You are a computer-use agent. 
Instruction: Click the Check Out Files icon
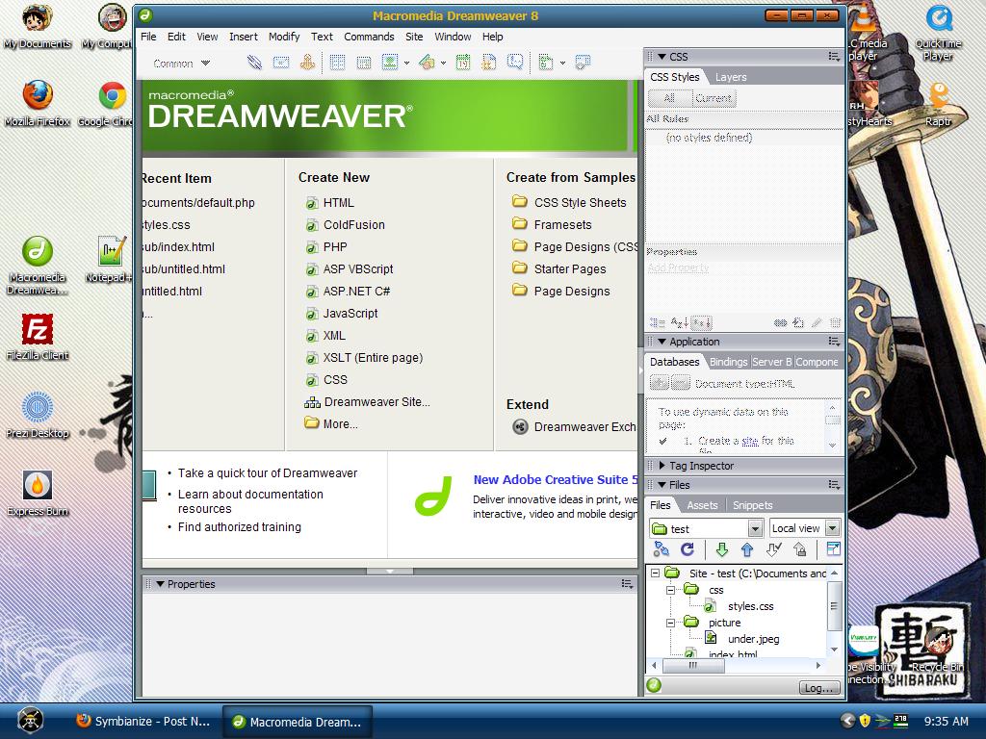point(773,549)
